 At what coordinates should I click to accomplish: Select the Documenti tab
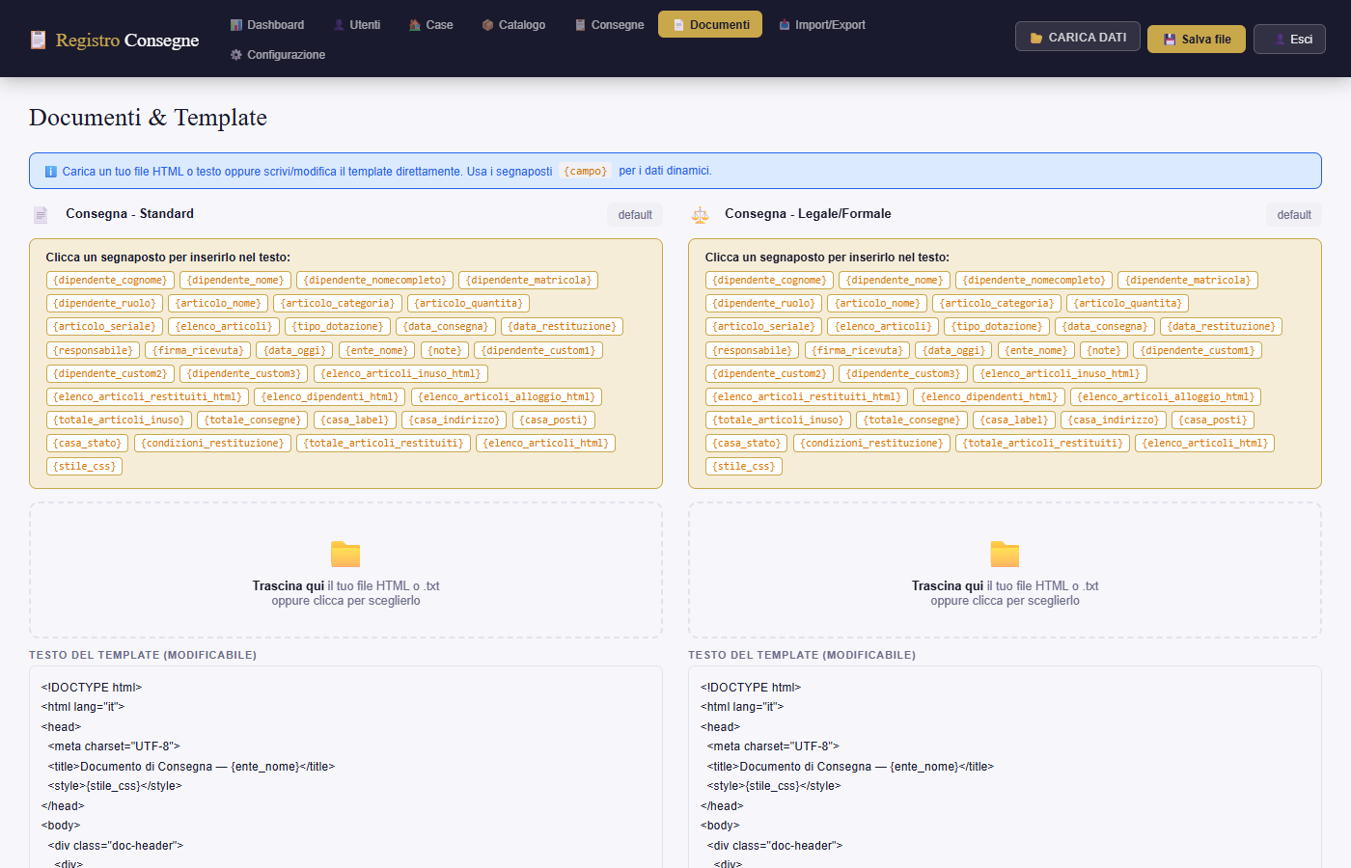tap(710, 25)
